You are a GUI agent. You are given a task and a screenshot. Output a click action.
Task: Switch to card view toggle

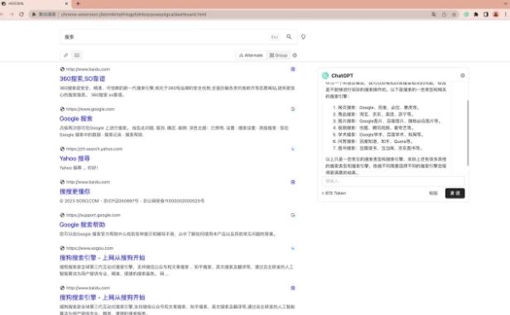(x=77, y=55)
